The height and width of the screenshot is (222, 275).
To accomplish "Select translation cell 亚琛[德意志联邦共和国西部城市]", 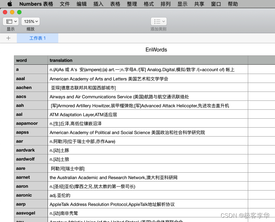I will [148, 87].
